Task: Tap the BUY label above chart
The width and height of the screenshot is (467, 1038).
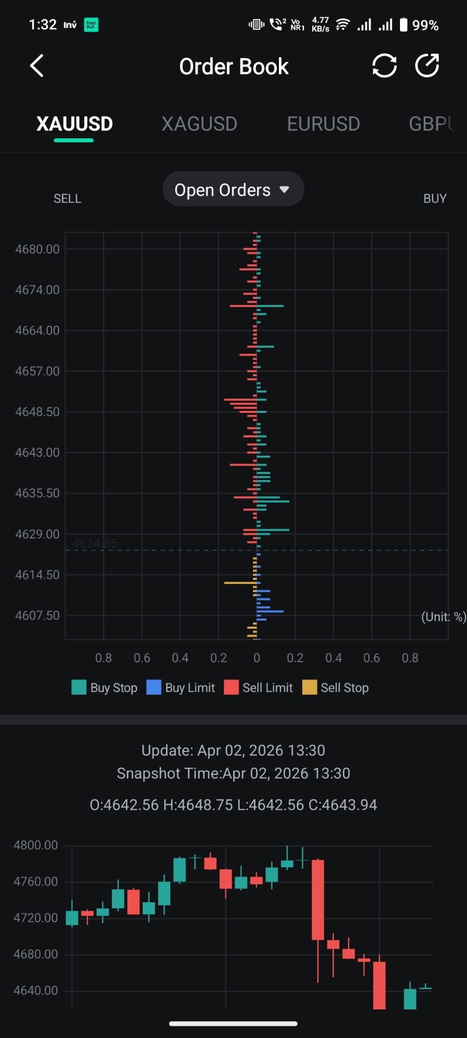Action: 435,198
